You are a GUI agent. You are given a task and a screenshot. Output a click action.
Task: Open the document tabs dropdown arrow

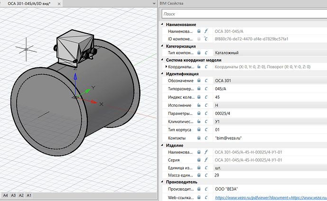[154, 3]
